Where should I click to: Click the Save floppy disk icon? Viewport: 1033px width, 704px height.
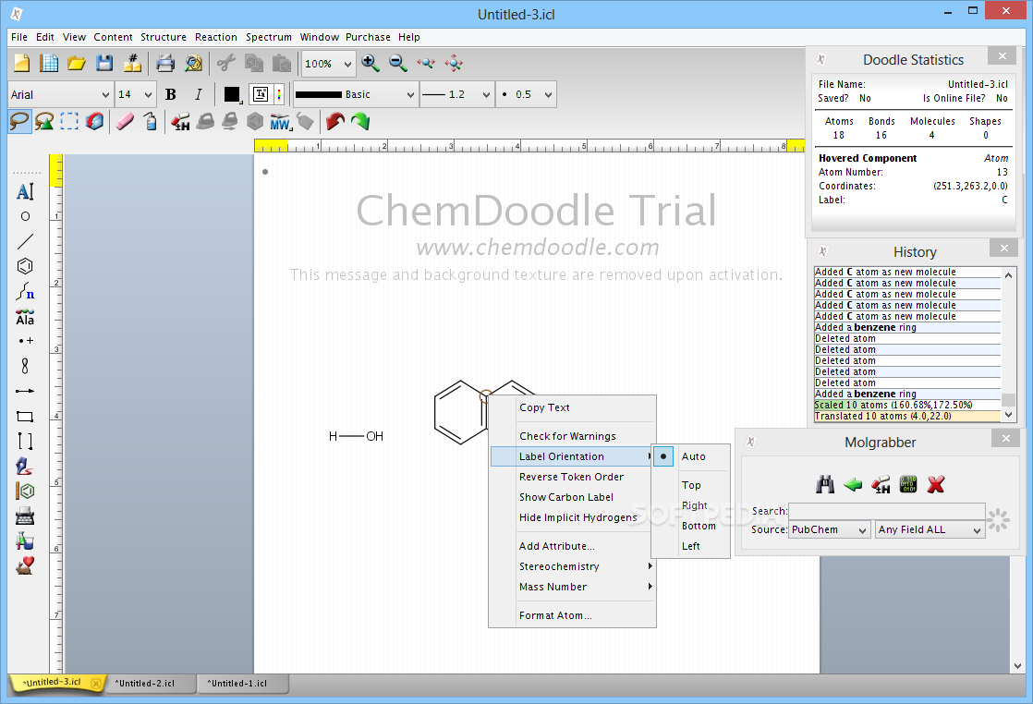point(104,63)
